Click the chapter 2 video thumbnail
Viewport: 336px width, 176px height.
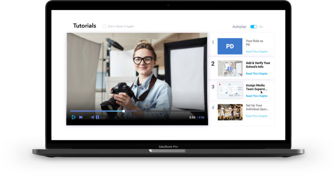230,68
